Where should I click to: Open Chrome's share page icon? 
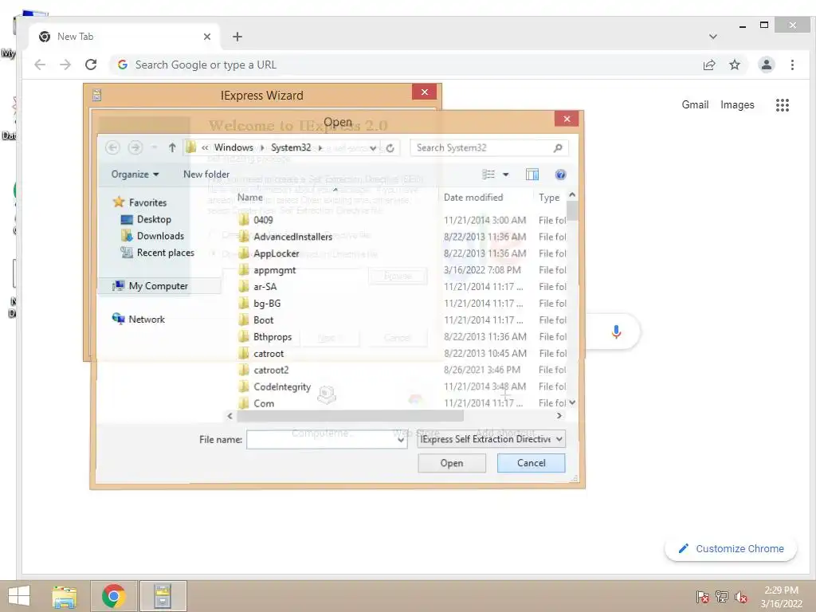(708, 65)
